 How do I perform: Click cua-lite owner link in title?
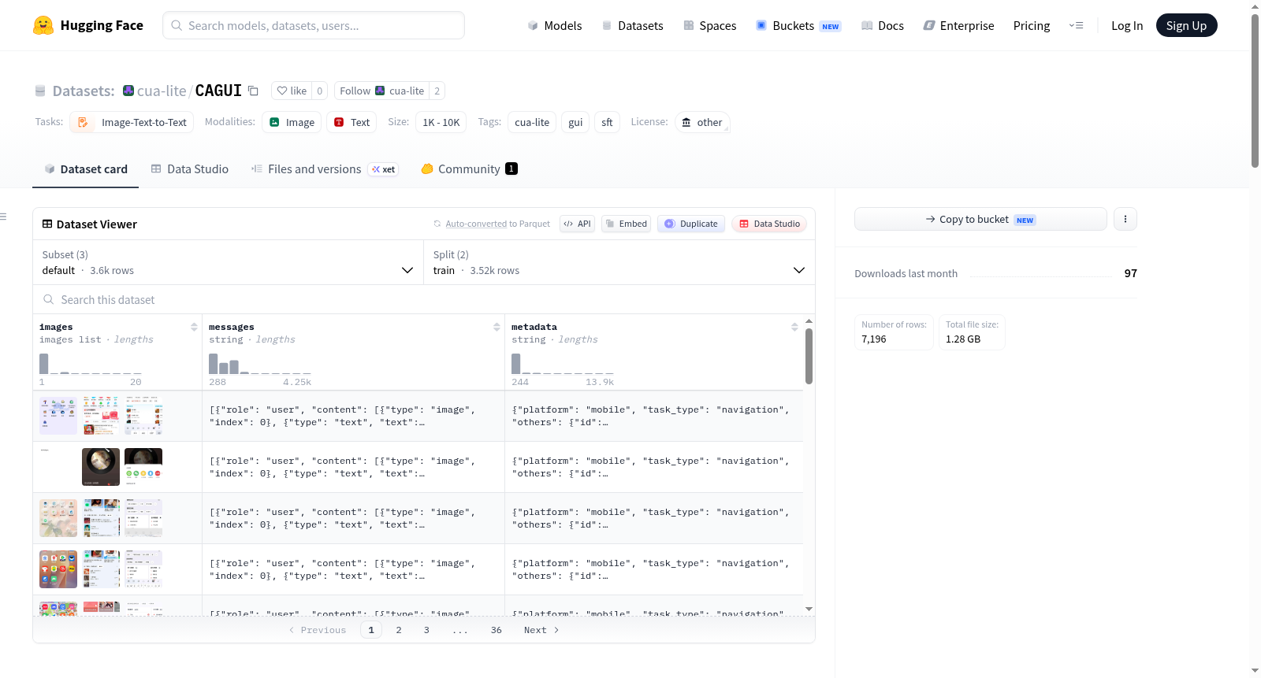162,91
